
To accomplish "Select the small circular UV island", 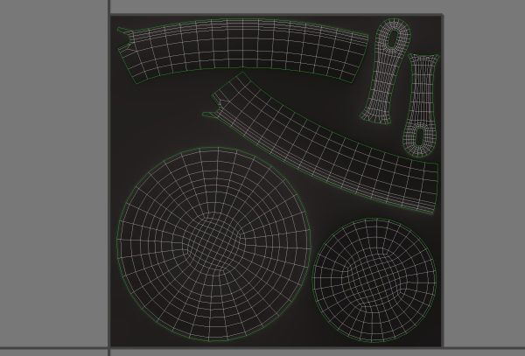I will tap(374, 281).
